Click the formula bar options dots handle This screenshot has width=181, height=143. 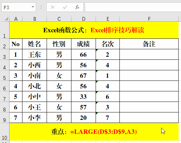(41, 7)
